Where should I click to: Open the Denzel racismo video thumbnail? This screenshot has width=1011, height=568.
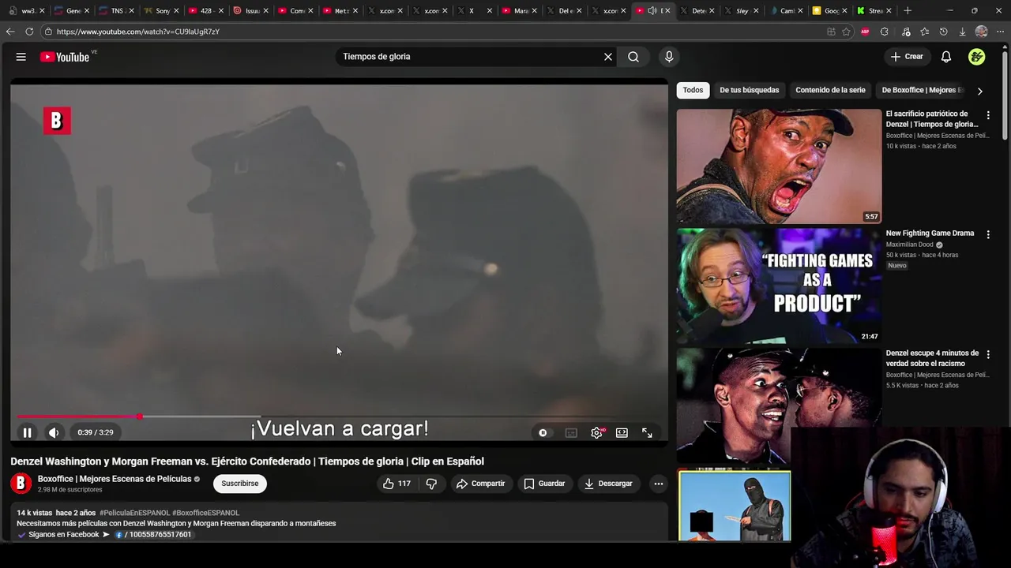pos(779,405)
